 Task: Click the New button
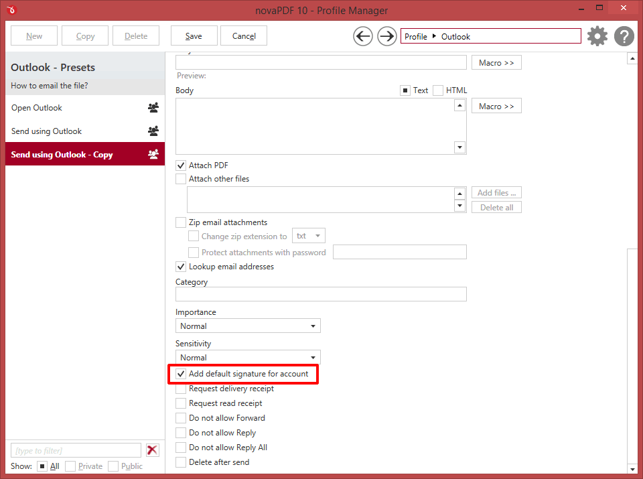click(34, 36)
